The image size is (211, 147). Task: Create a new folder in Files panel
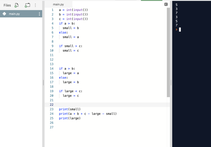click(27, 5)
